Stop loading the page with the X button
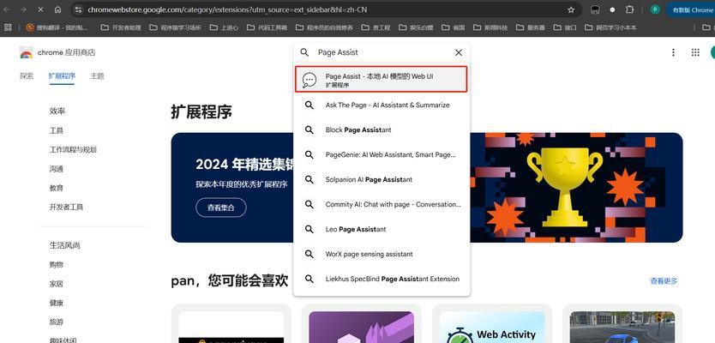 click(40, 9)
